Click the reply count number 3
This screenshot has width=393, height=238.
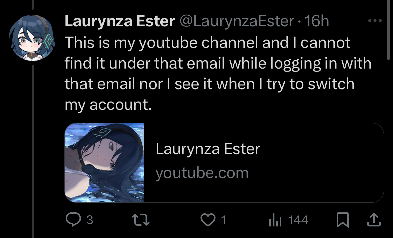pyautogui.click(x=90, y=220)
